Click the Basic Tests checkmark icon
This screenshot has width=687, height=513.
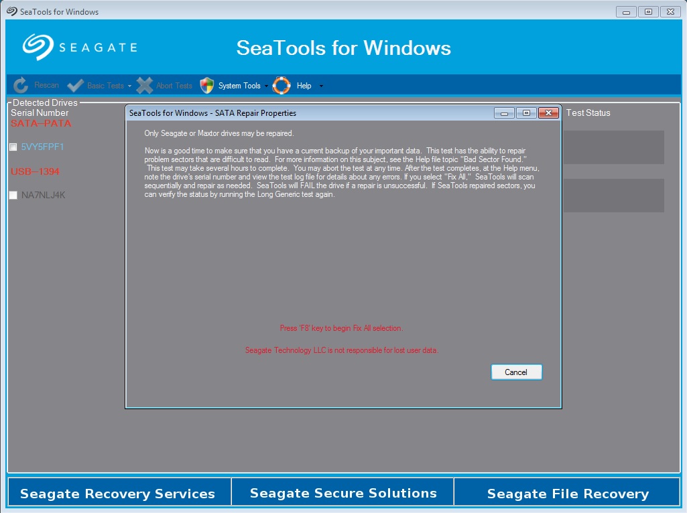click(76, 85)
